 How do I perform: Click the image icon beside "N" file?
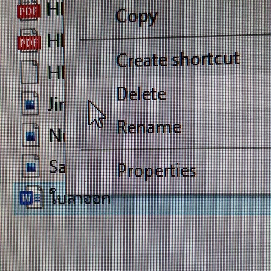tap(30, 135)
